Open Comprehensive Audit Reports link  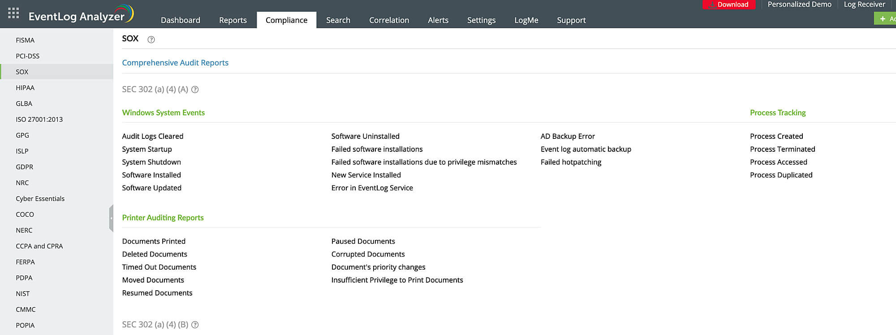175,63
